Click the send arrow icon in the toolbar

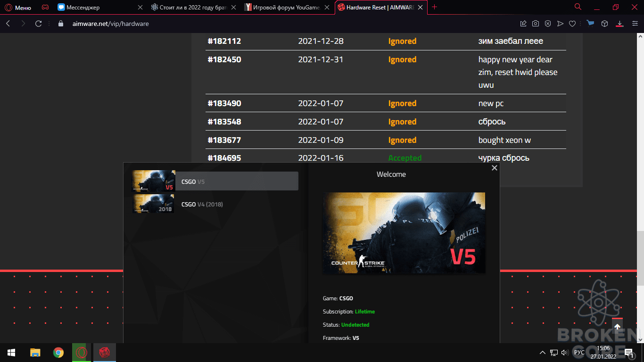tap(560, 24)
